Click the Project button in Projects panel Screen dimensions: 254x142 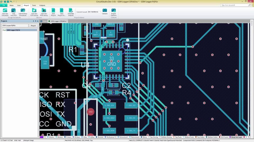click(x=33, y=26)
